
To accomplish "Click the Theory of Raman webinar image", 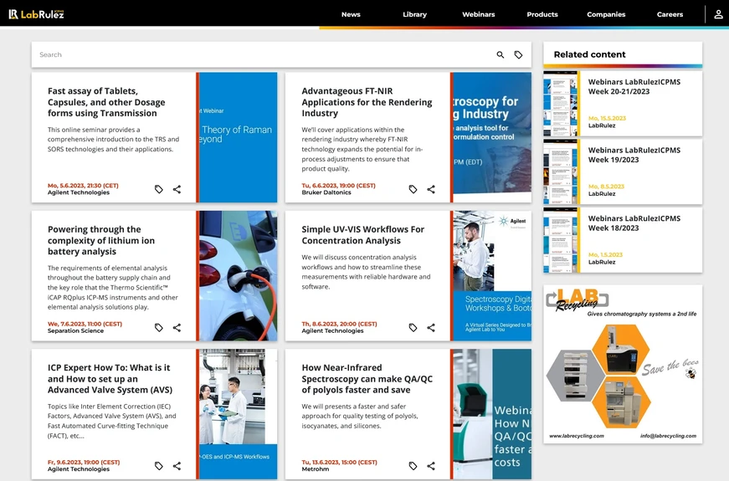I will [x=238, y=137].
